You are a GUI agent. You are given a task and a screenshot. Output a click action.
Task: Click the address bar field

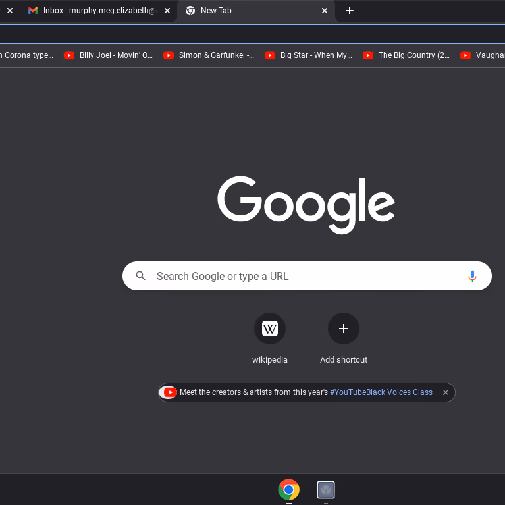coord(253,34)
